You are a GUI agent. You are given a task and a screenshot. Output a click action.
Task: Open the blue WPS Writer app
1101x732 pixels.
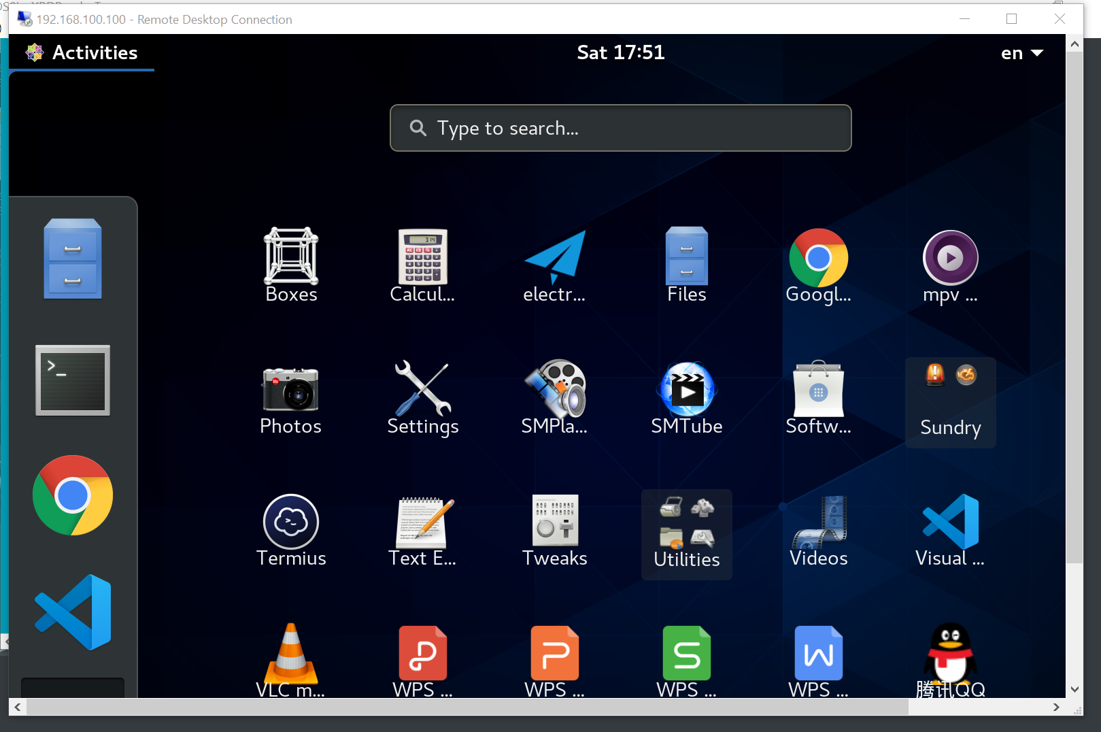(818, 660)
